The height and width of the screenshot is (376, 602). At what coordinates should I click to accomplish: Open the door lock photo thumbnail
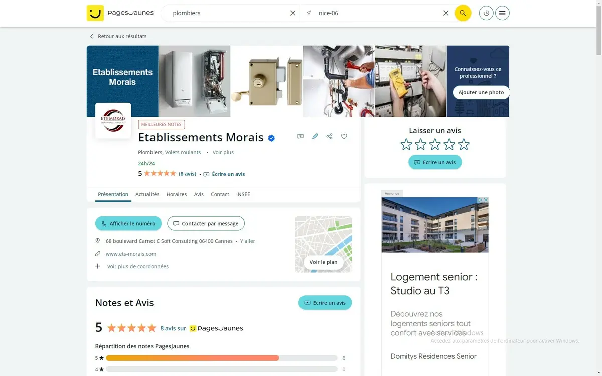(x=266, y=81)
